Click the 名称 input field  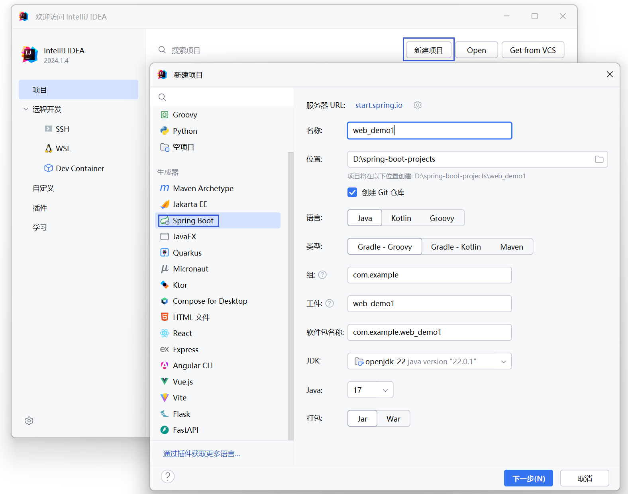(430, 131)
